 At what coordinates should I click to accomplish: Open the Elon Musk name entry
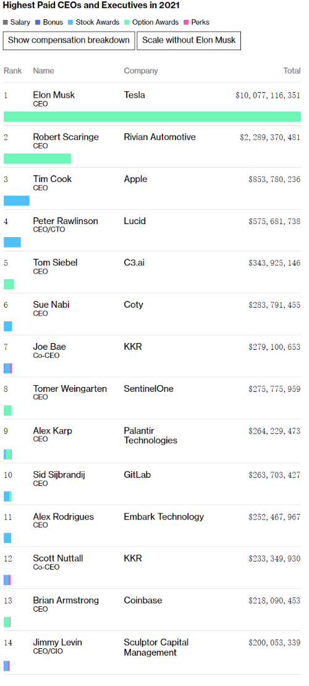tap(54, 95)
